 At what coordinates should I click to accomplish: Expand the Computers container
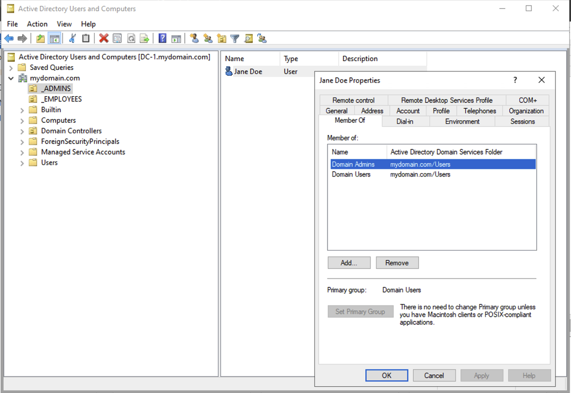22,120
